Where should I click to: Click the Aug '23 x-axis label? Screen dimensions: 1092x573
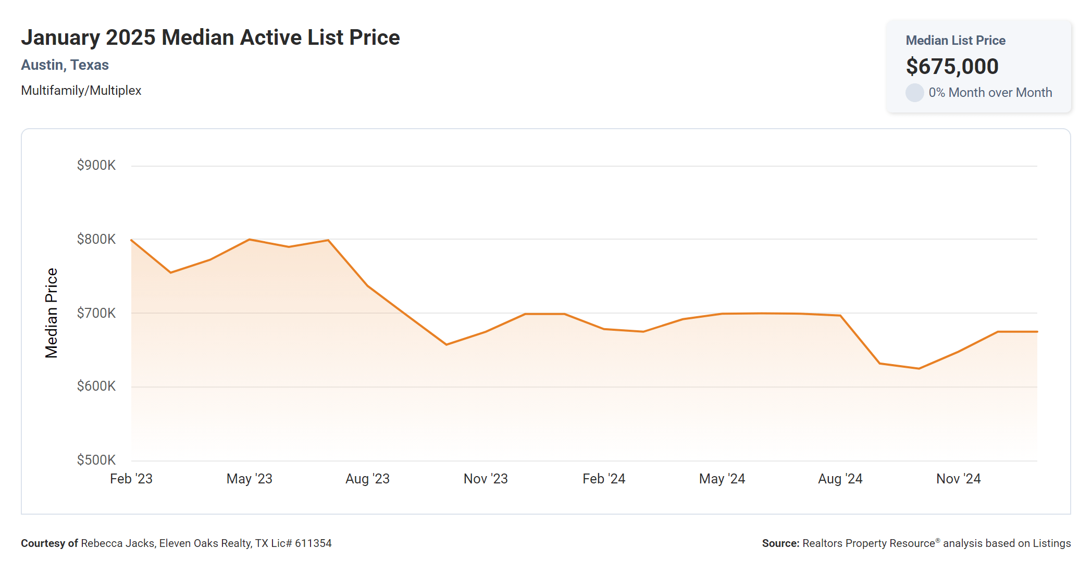point(367,479)
